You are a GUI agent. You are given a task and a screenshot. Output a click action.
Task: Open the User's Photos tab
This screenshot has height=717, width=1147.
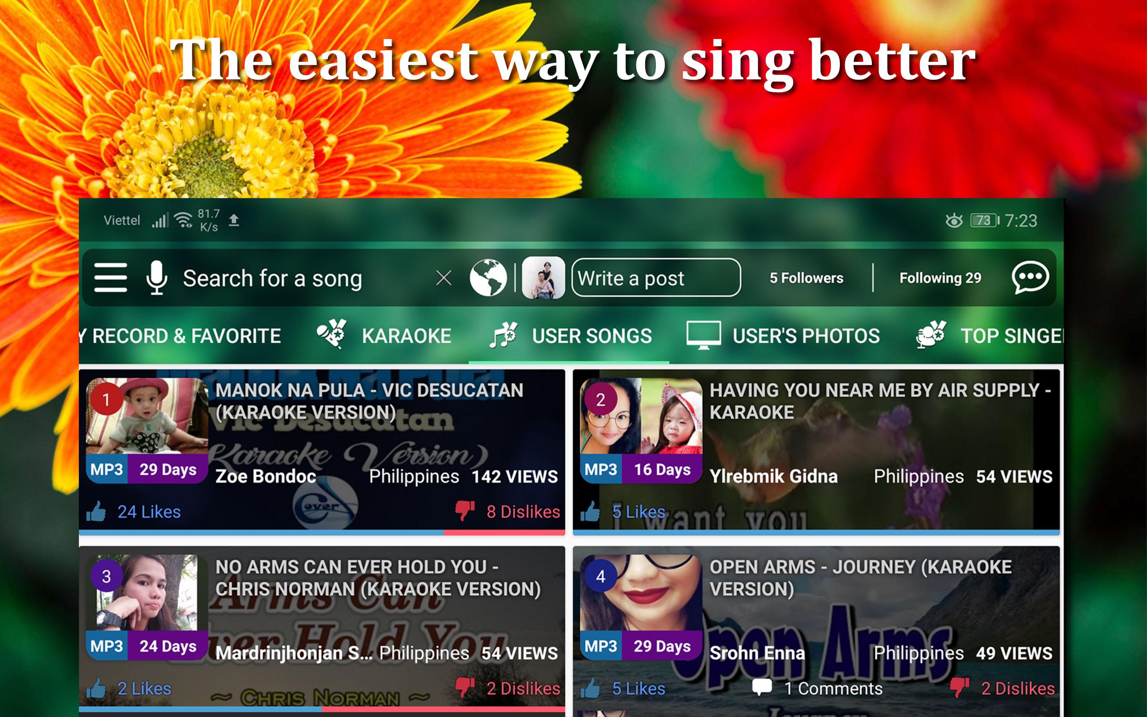point(783,335)
